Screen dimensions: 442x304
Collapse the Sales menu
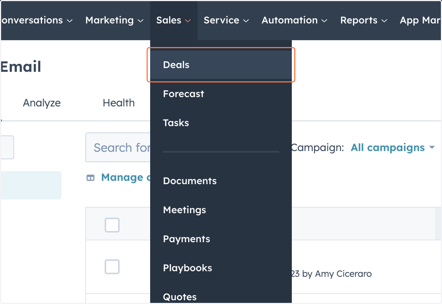point(173,20)
